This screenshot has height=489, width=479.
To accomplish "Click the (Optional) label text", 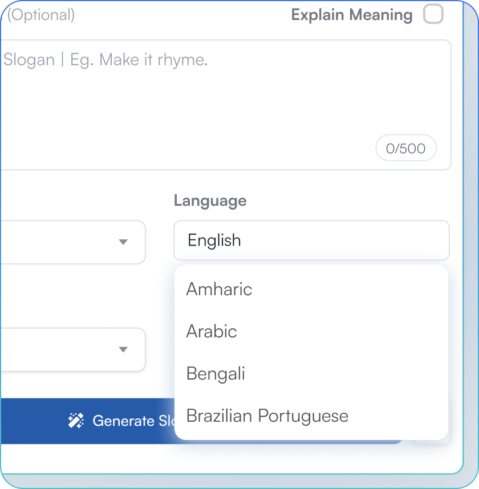I will click(x=40, y=15).
